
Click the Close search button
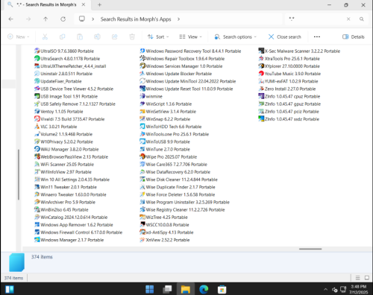(x=285, y=37)
